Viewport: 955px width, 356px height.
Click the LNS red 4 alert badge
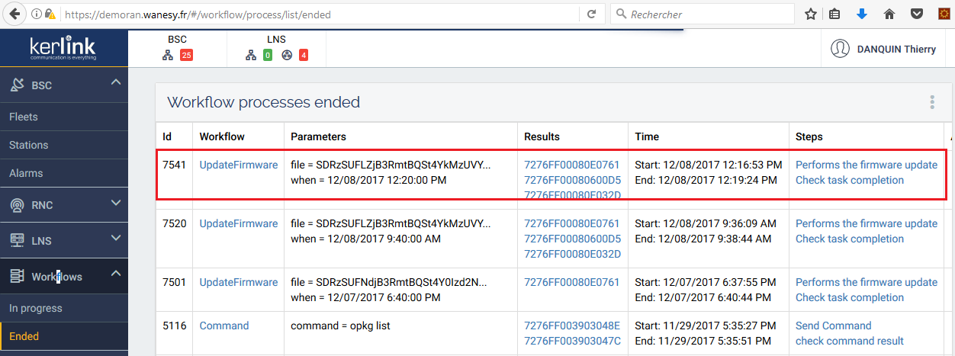[304, 55]
